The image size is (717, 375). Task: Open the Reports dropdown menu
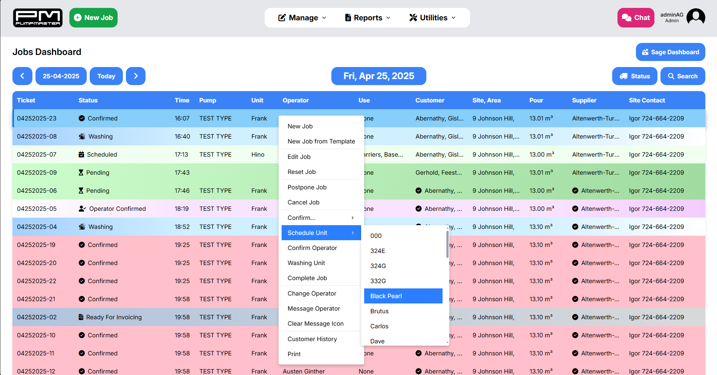click(368, 18)
